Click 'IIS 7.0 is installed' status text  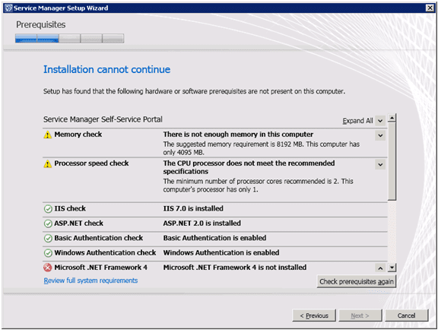click(x=193, y=208)
